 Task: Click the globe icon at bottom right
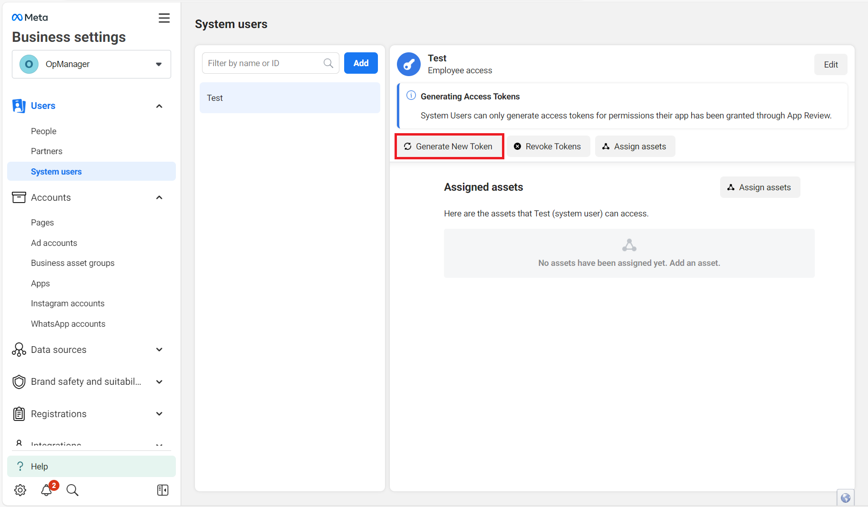point(845,498)
